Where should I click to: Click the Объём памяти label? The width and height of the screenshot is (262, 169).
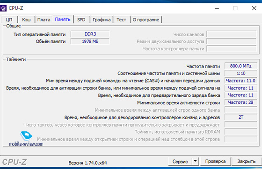coord(51,41)
